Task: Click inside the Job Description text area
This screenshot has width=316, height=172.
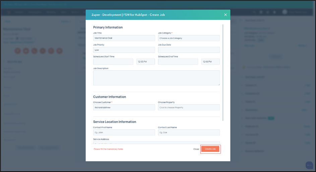Action: pyautogui.click(x=156, y=78)
